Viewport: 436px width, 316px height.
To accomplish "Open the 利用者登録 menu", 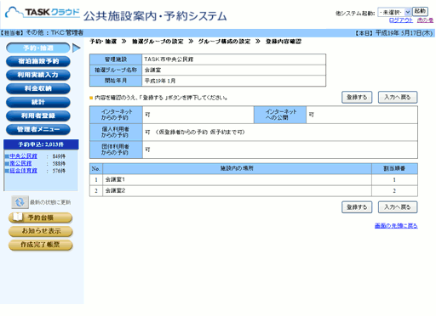I will (x=38, y=116).
